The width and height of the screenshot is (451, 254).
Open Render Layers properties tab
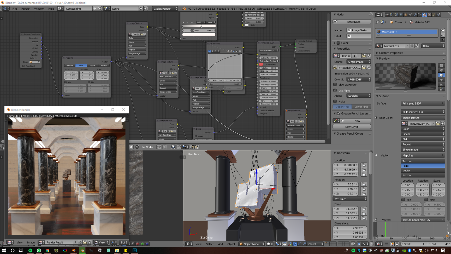tap(391, 15)
